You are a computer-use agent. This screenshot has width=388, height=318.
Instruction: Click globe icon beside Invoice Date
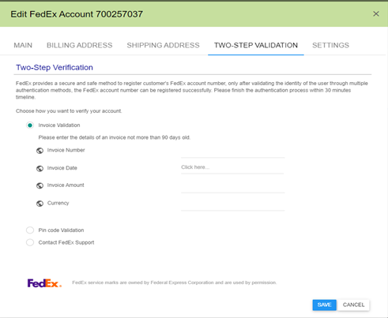(40, 168)
